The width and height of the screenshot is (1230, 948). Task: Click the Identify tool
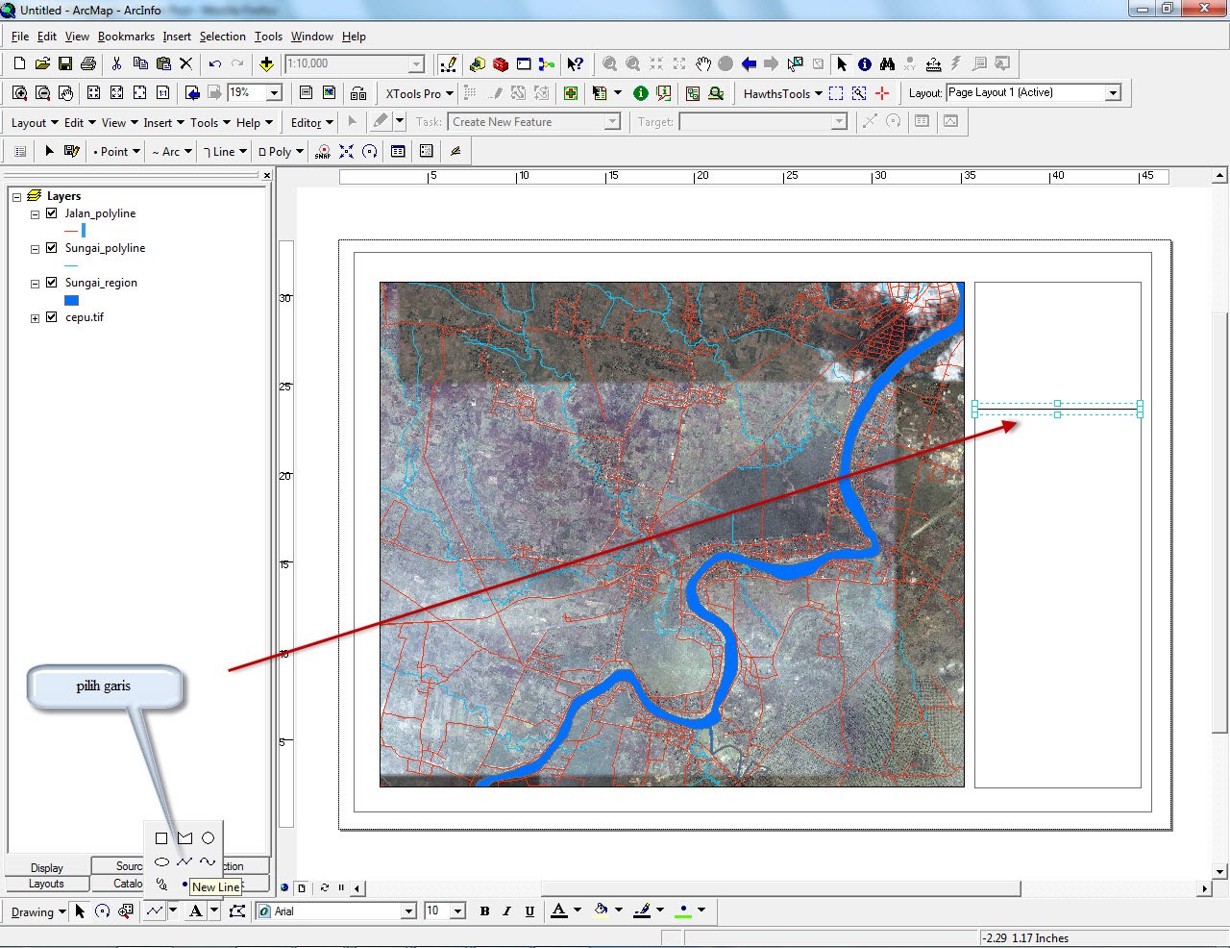point(863,63)
